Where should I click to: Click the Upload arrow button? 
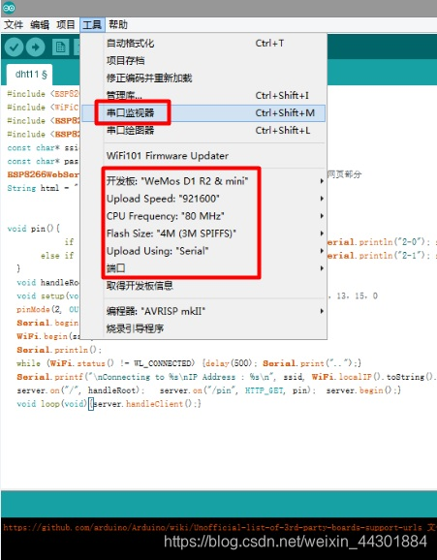[36, 47]
